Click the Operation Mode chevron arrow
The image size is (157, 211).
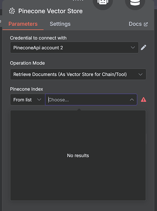point(140,74)
